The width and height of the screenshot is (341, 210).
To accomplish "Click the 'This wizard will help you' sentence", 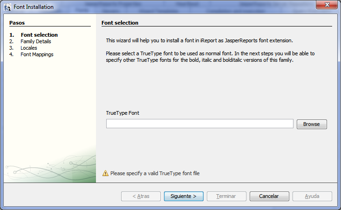I will [x=199, y=40].
